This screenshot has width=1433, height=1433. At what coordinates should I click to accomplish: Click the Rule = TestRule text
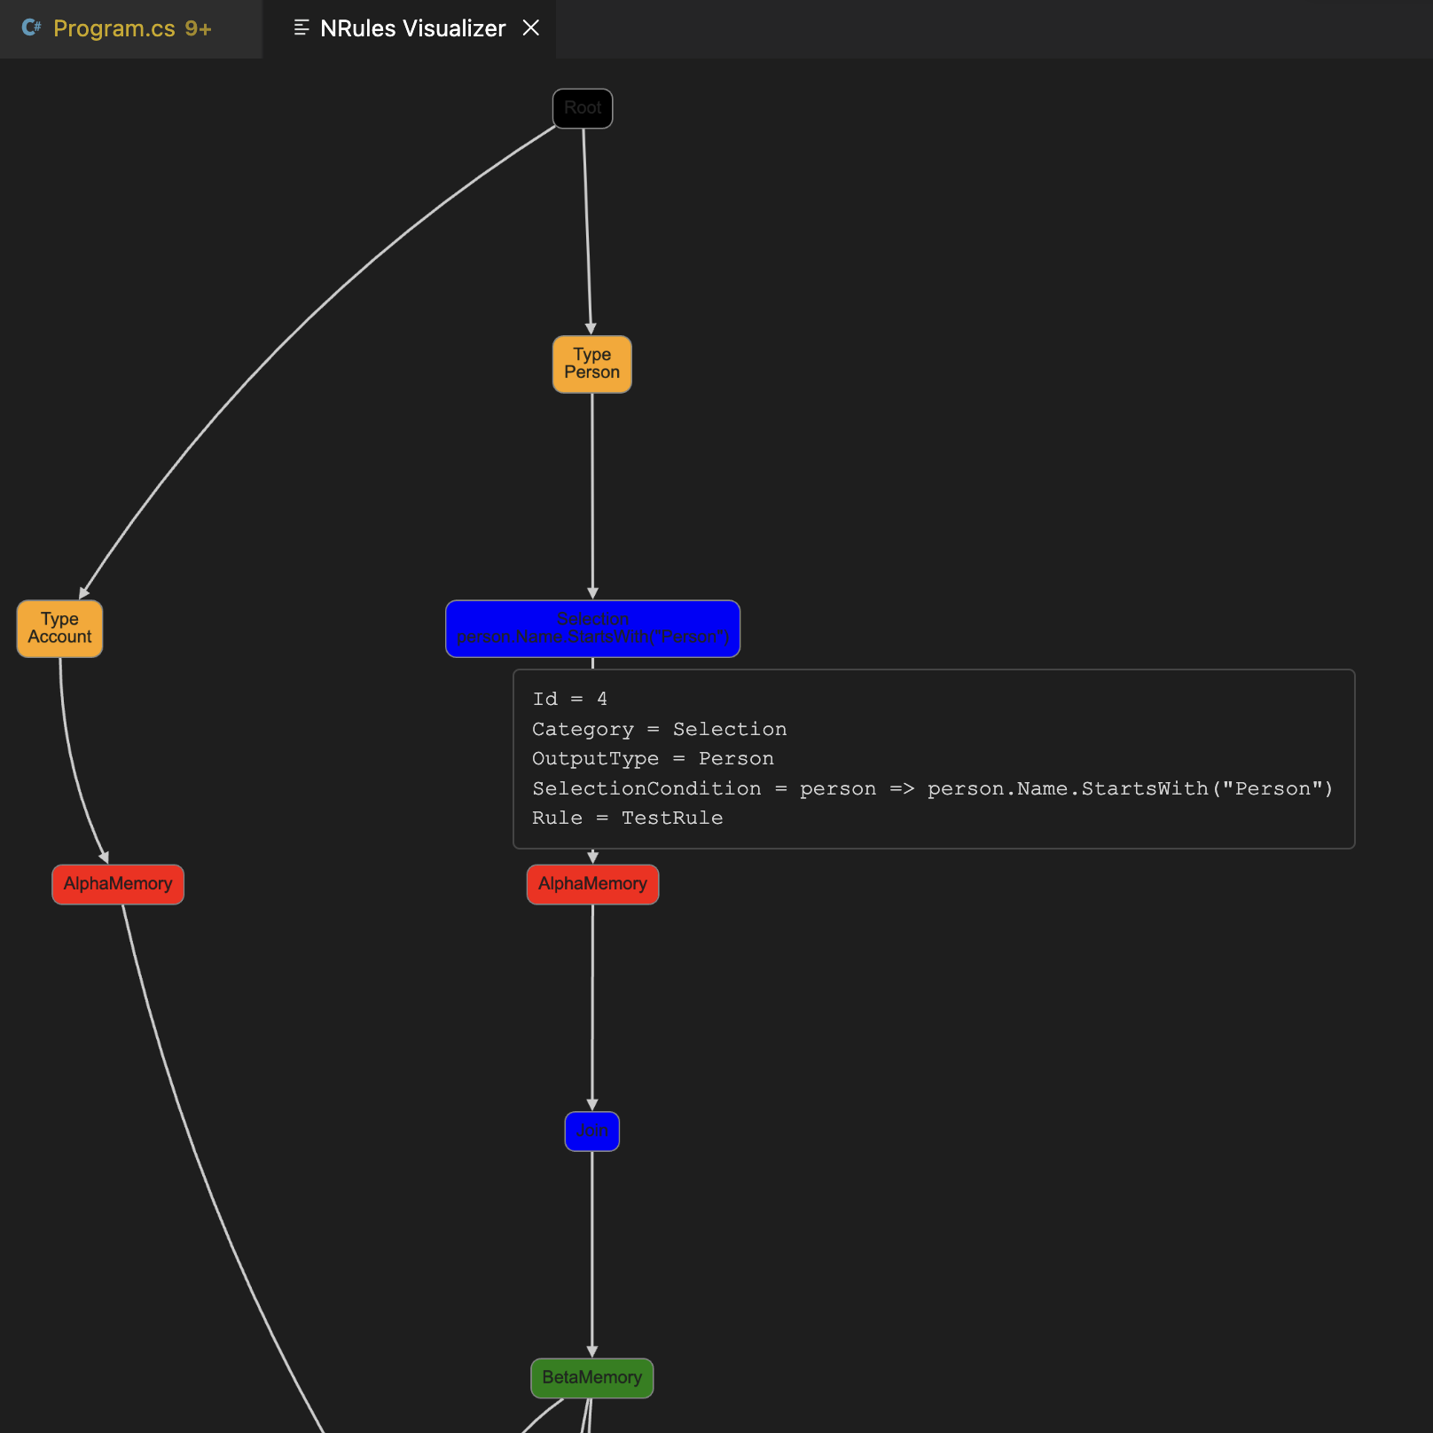pyautogui.click(x=626, y=818)
